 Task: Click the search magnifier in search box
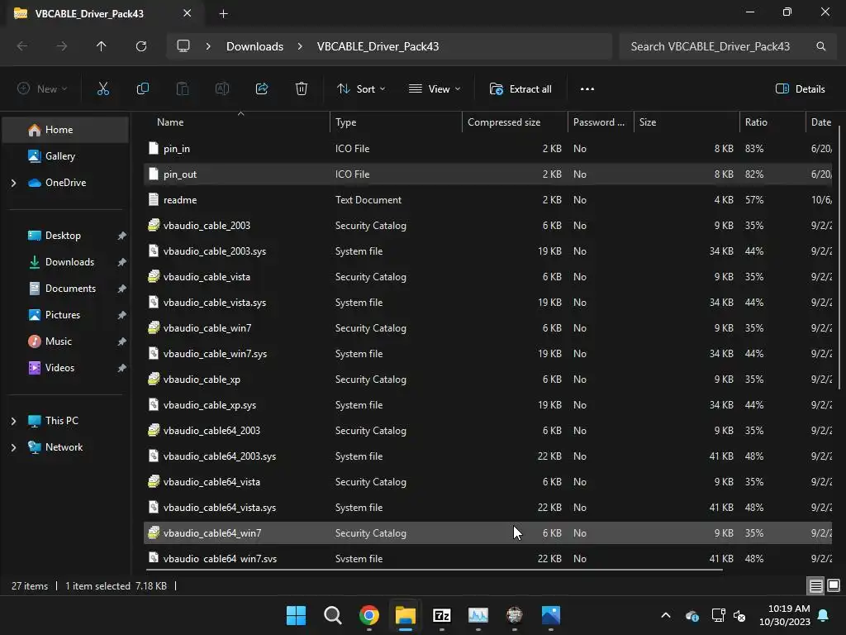[820, 46]
